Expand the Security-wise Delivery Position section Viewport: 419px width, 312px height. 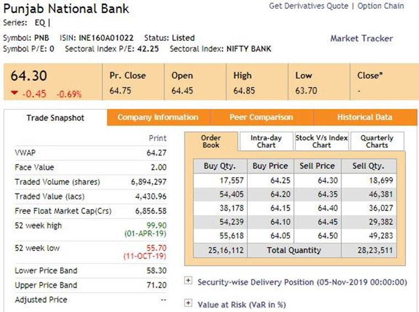pos(188,281)
